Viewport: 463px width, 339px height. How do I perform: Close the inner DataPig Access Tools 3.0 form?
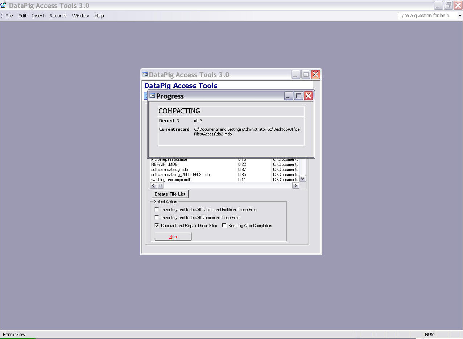(315, 75)
